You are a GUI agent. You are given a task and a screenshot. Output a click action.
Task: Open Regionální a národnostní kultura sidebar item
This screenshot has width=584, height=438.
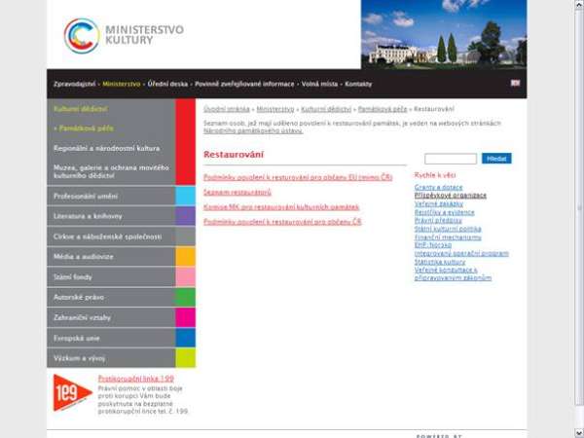click(106, 148)
